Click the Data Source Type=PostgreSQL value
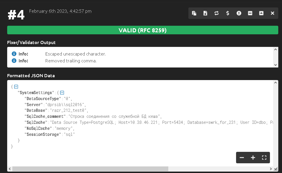 [161, 122]
